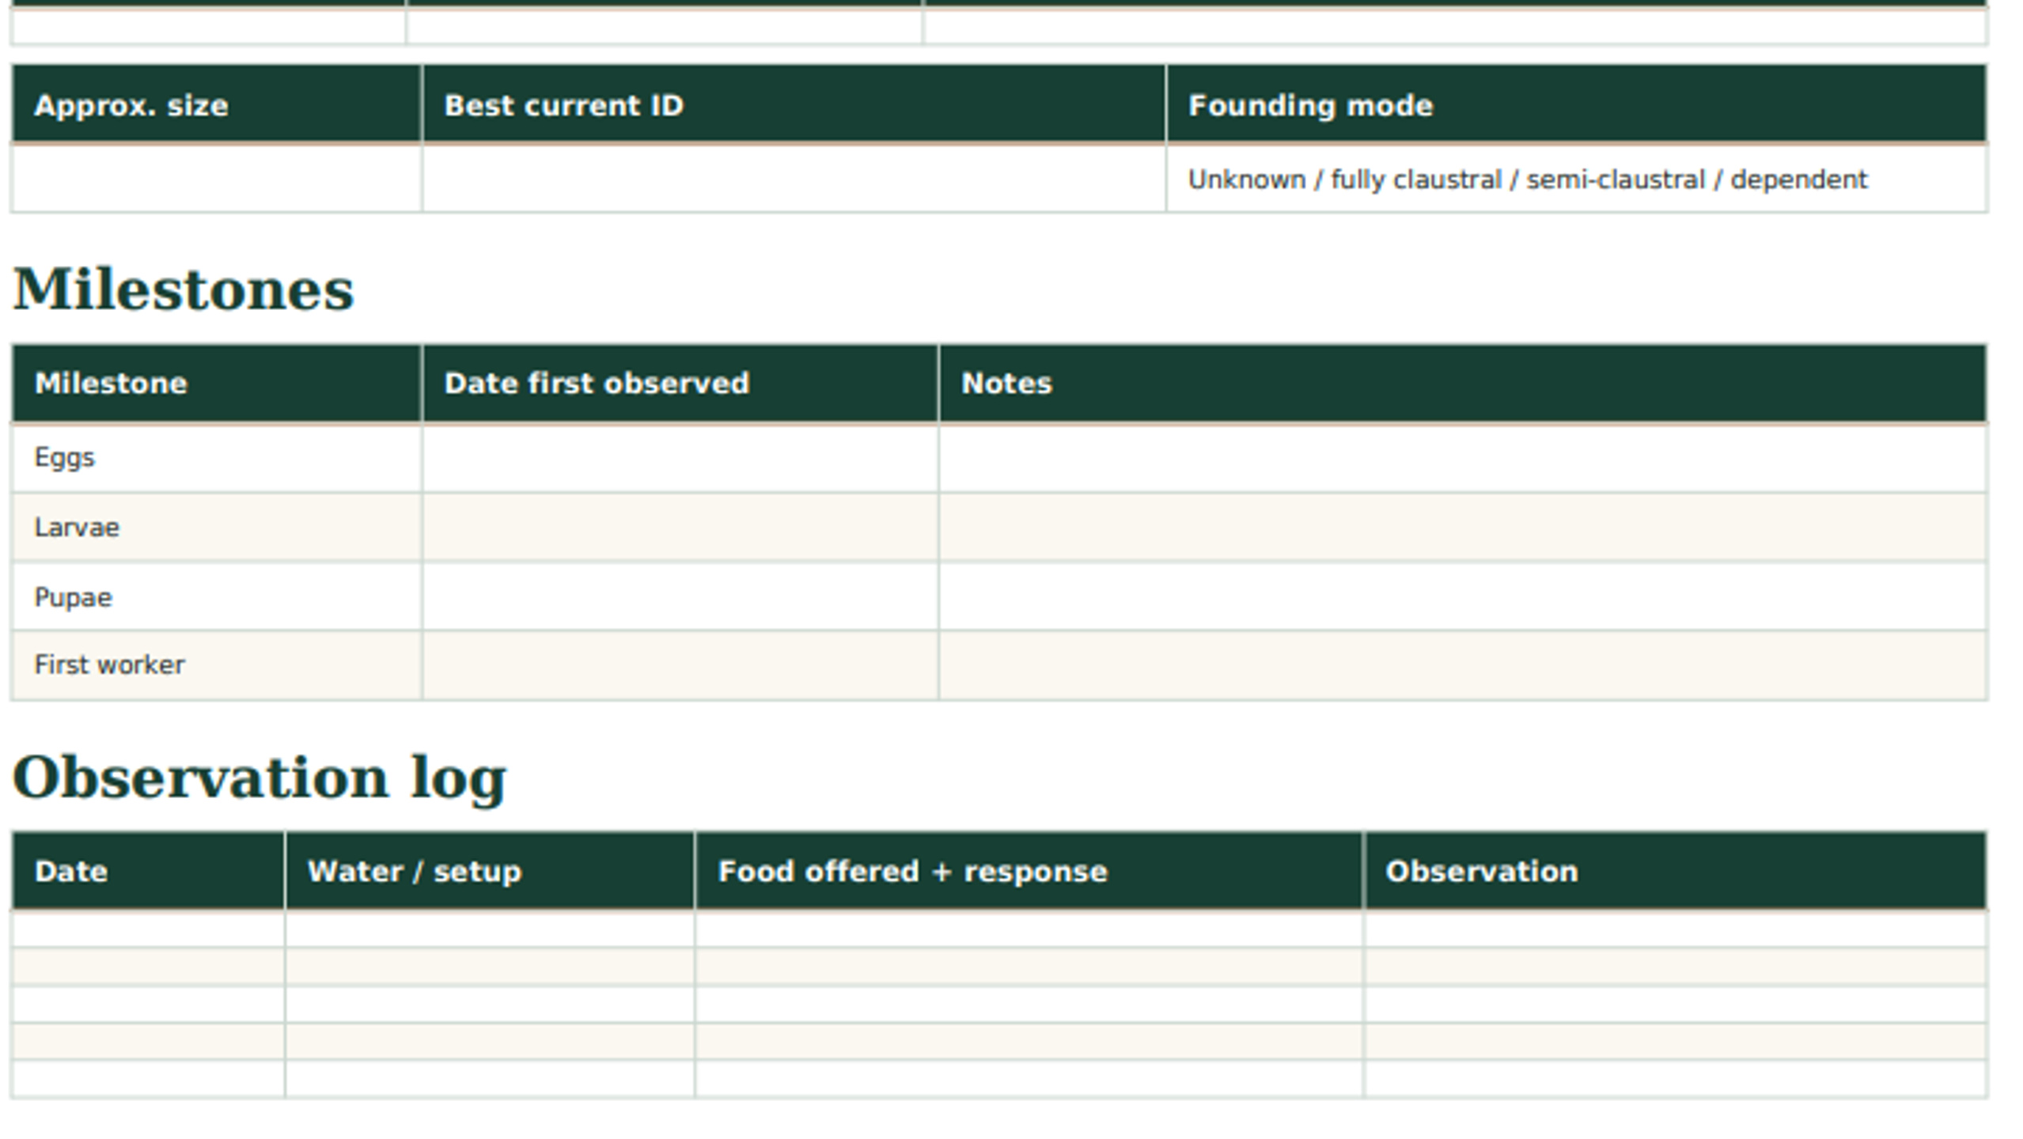The height and width of the screenshot is (1139, 2023).
Task: Select the Eggs milestone row label
Action: coord(64,458)
